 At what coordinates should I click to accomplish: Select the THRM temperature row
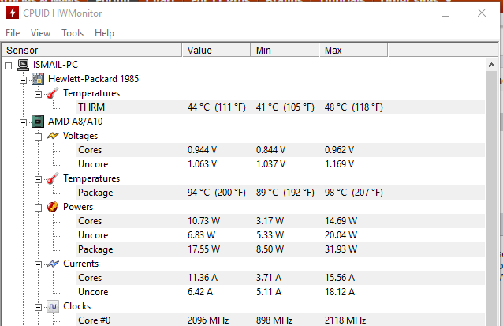point(281,107)
